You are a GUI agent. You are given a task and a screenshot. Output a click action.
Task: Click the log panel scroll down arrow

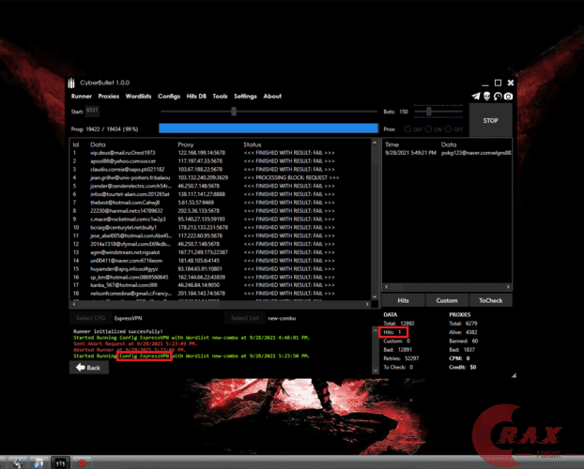coord(375,371)
